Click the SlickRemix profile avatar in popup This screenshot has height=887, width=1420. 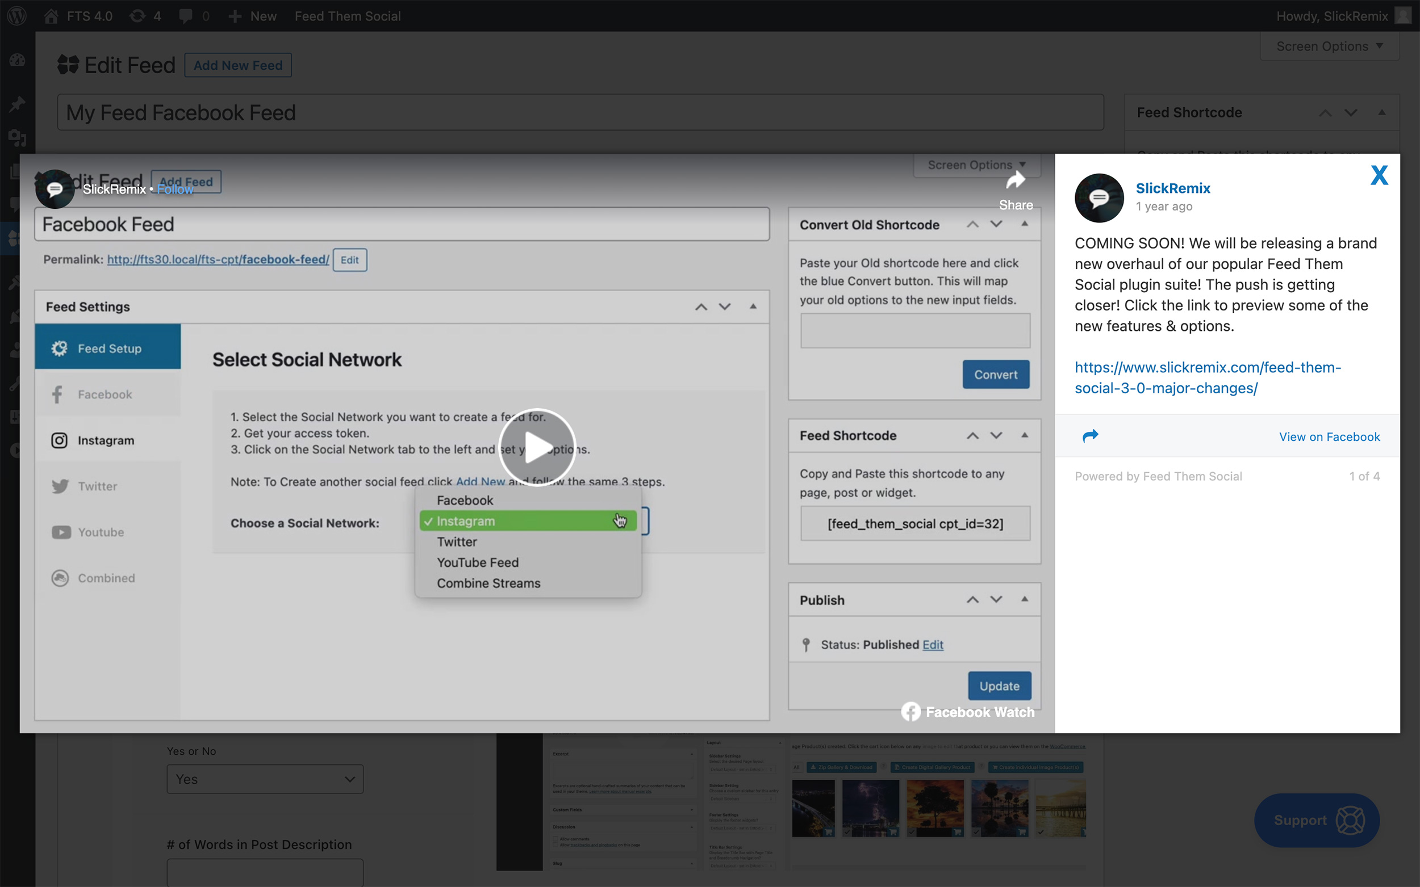click(1099, 197)
